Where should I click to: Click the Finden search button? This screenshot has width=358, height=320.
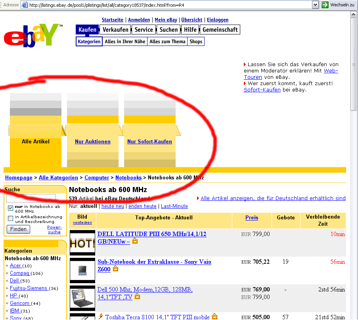click(x=18, y=229)
